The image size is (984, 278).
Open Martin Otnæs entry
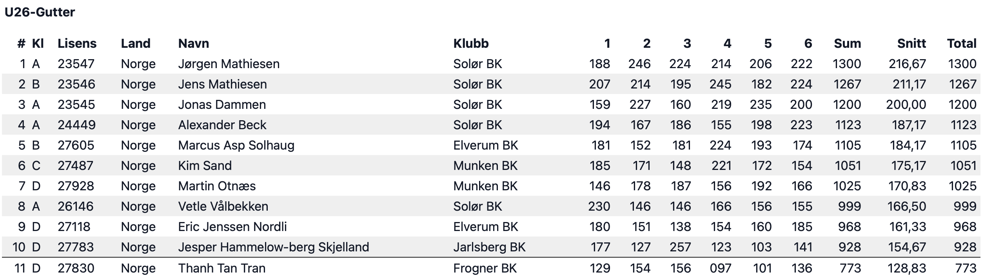(217, 186)
